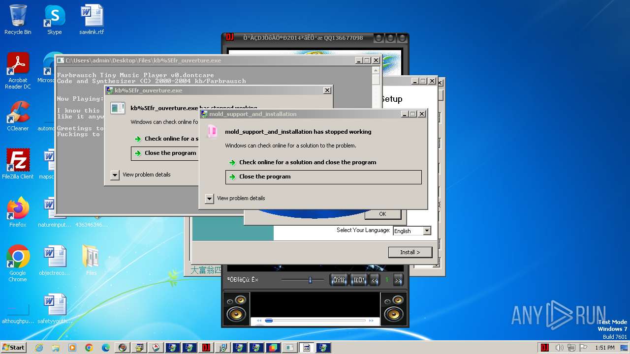Open the Start menu
The height and width of the screenshot is (354, 630).
coord(14,348)
